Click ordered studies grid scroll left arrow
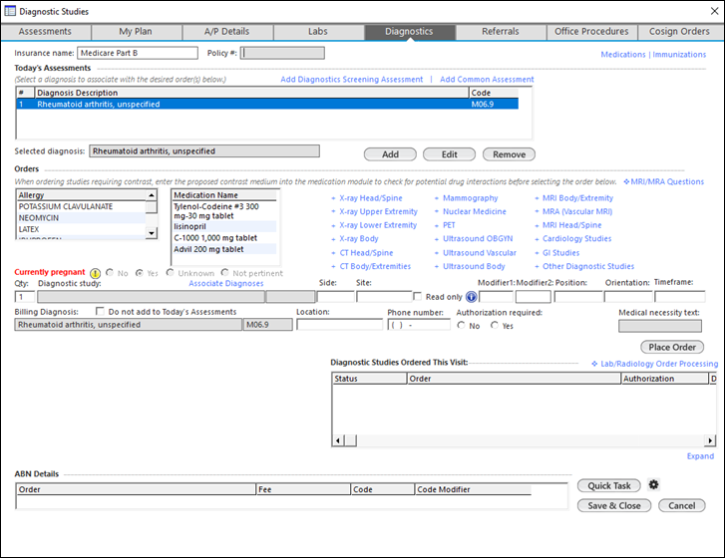The height and width of the screenshot is (558, 725). pos(338,440)
